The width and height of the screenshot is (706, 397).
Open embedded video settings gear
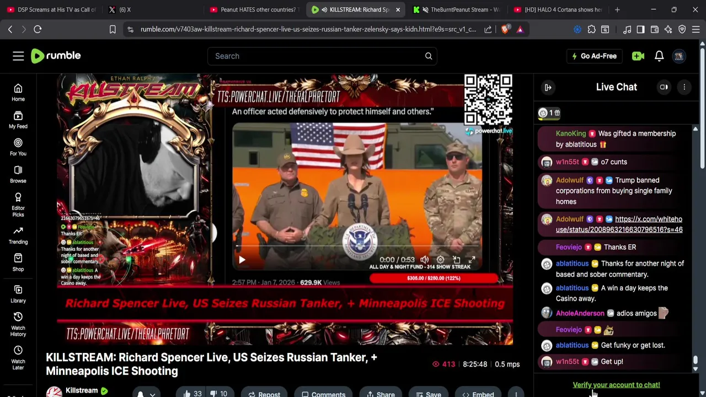440,260
